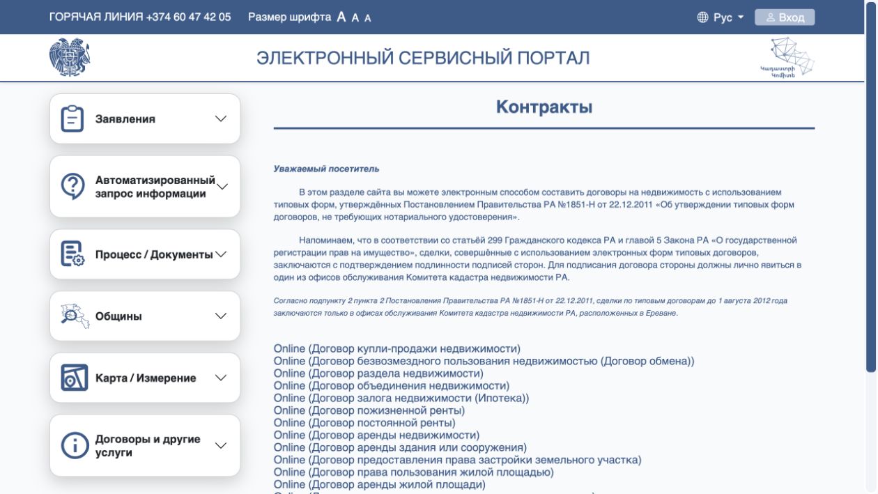Click the Размер шрифта label
This screenshot has width=878, height=494.
point(289,17)
